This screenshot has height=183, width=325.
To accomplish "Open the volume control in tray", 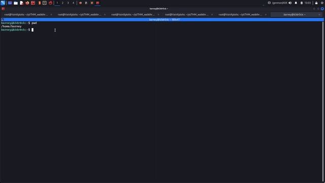I will coord(290,3).
